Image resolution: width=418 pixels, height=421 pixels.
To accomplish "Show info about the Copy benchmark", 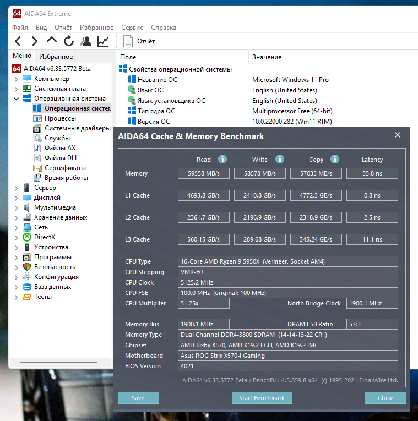I will coord(335,159).
